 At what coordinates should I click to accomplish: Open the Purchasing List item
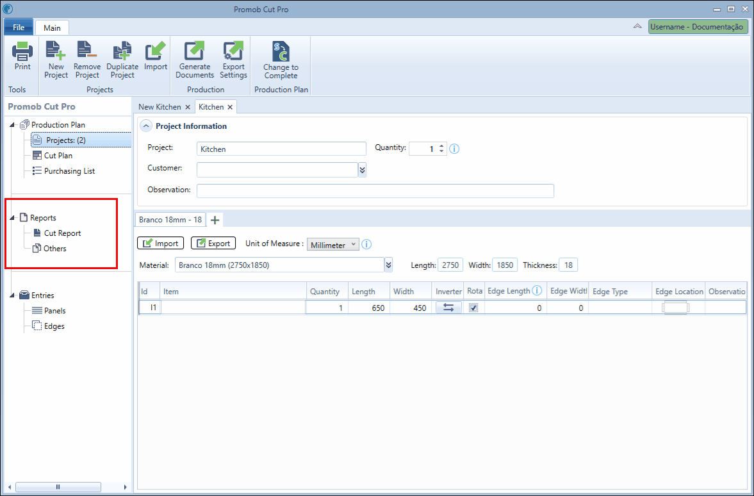click(69, 171)
